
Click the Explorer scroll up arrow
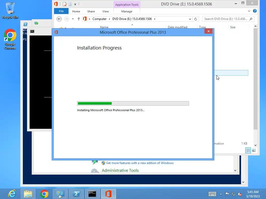pyautogui.click(x=256, y=26)
